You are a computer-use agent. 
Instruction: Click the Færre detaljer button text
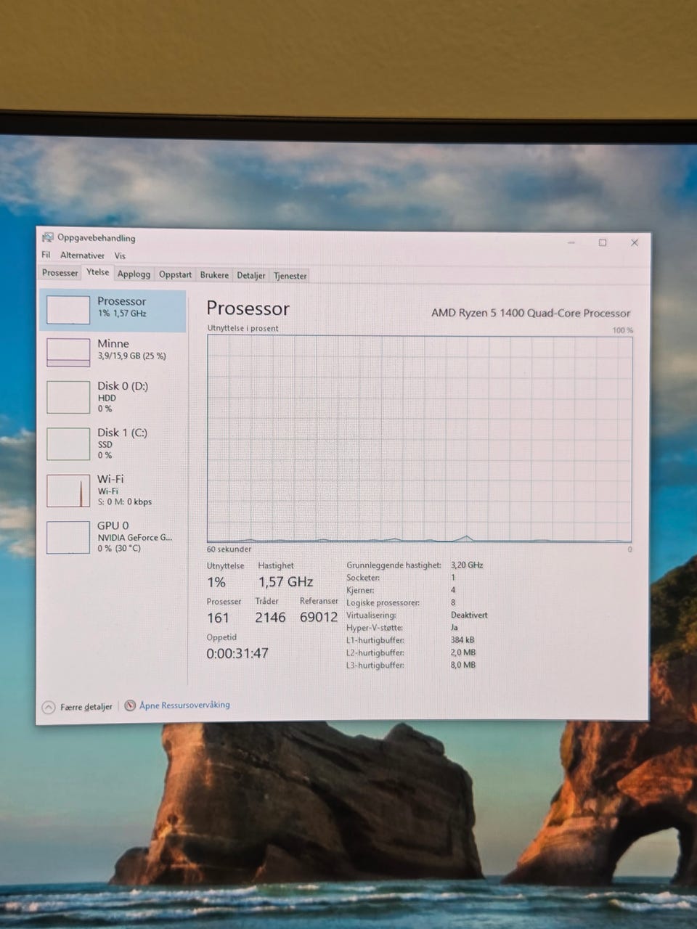[x=86, y=707]
